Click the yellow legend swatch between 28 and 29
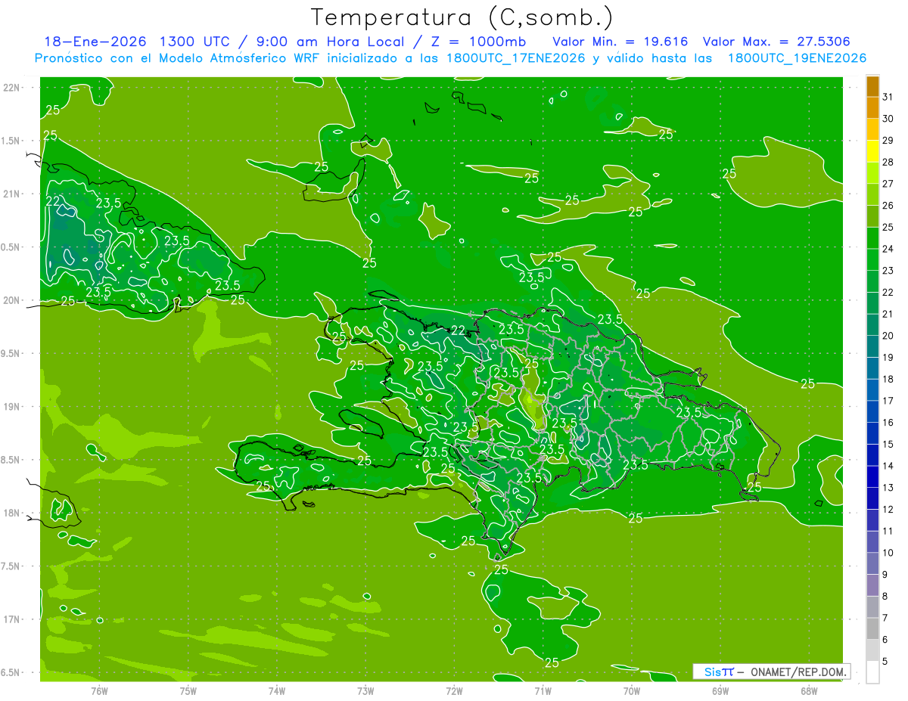 tap(872, 150)
